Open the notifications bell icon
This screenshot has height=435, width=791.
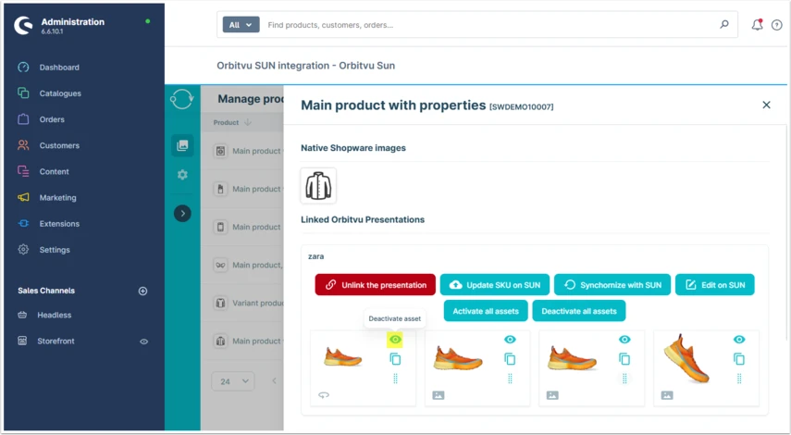tap(757, 24)
